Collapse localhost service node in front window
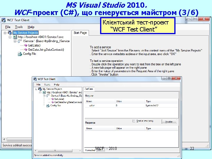This screenshot has height=159, width=212. (x=40, y=92)
